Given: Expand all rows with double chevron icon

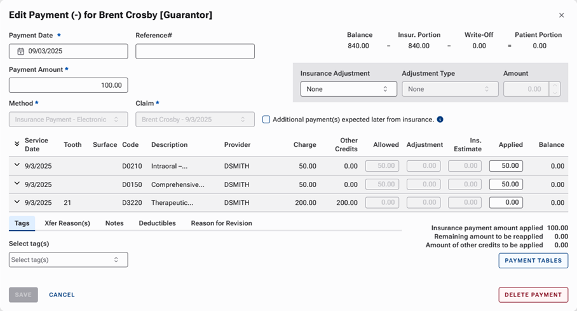Looking at the screenshot, I should [x=17, y=144].
